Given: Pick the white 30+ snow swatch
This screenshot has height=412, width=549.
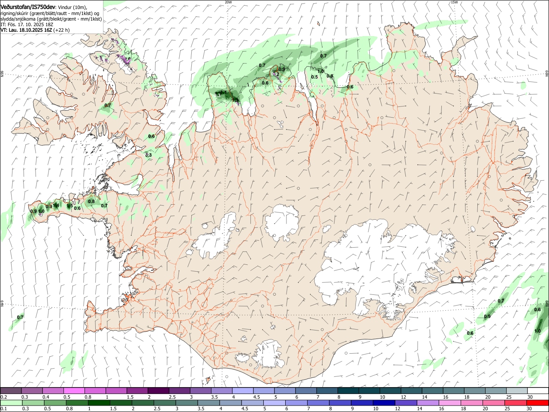Looking at the screenshot, I should [538, 391].
